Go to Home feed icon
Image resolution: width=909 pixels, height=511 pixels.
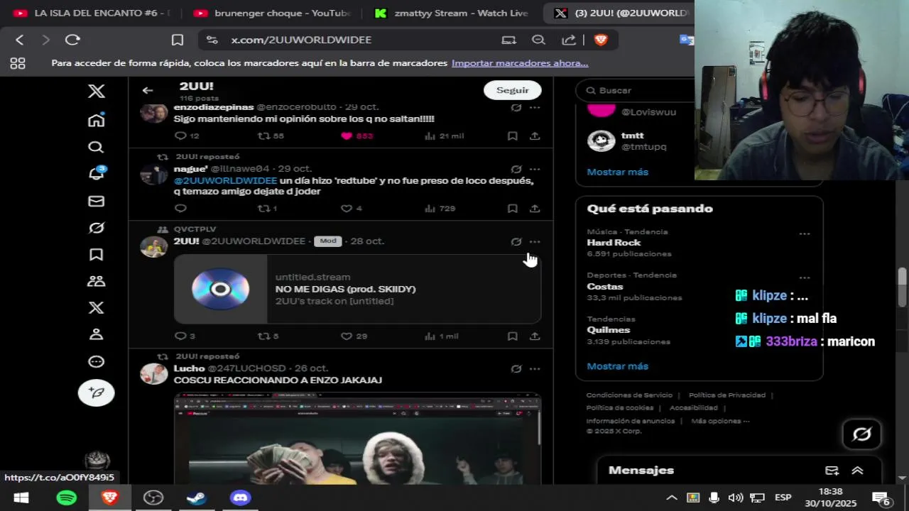97,119
